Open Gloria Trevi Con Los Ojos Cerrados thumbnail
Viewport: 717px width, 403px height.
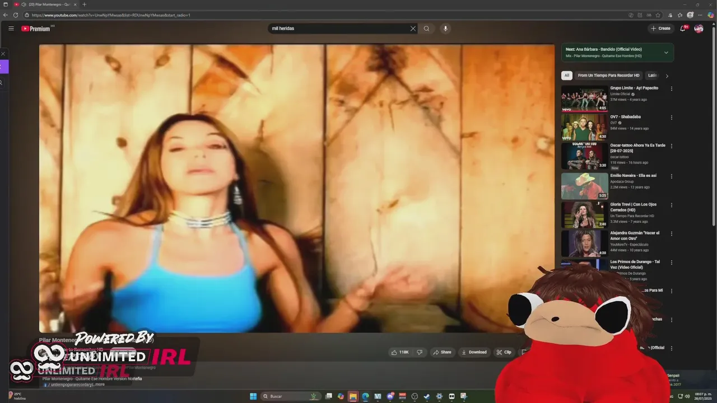click(584, 215)
